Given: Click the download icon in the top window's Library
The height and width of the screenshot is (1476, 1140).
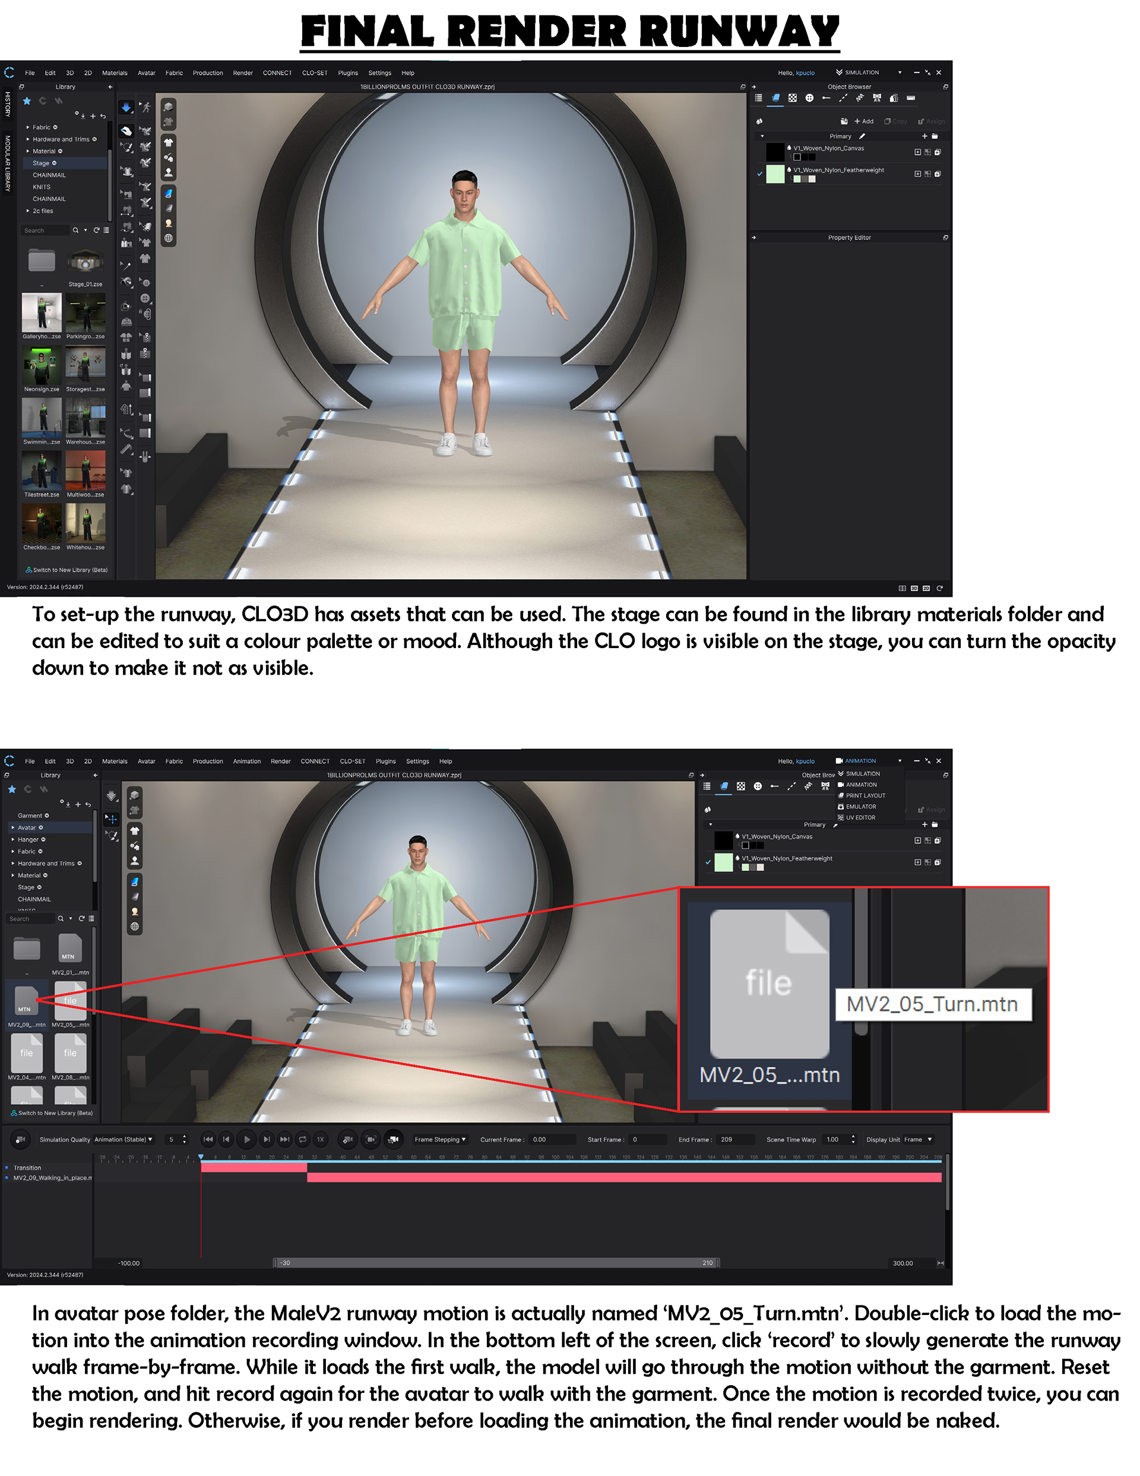Looking at the screenshot, I should 83,116.
